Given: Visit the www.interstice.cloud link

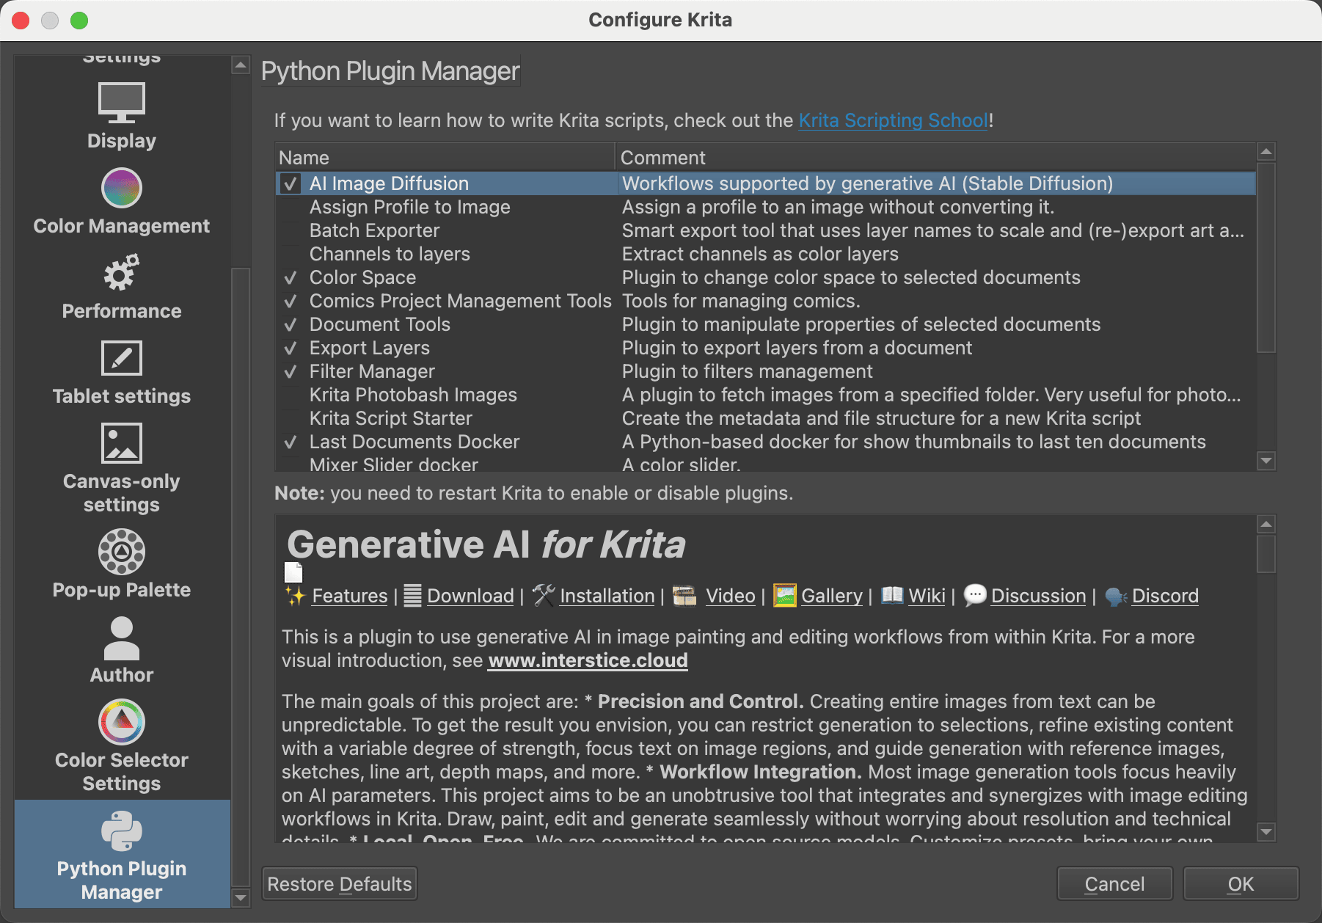Looking at the screenshot, I should click(588, 660).
